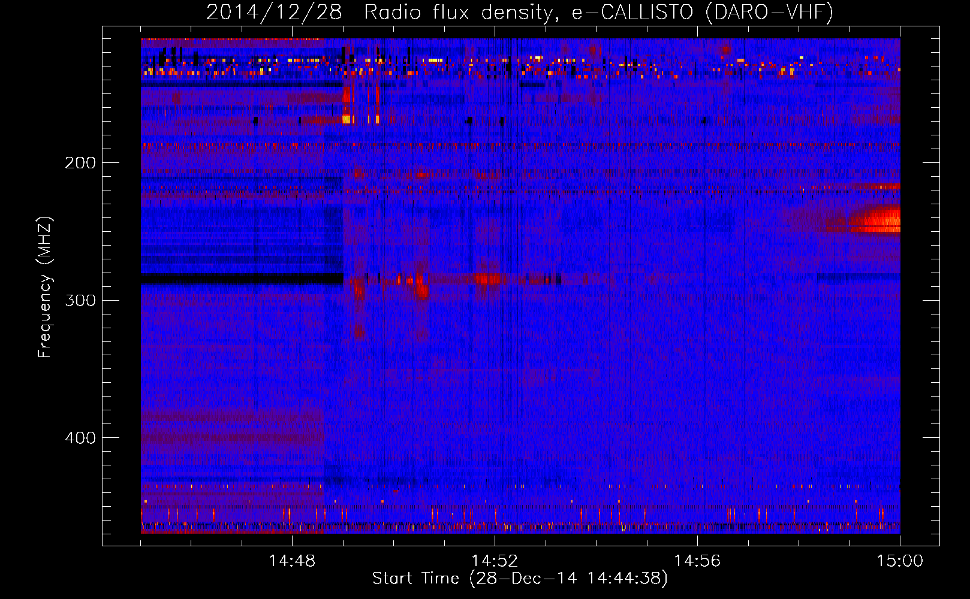Click the "15:00" time tick label

tap(900, 561)
